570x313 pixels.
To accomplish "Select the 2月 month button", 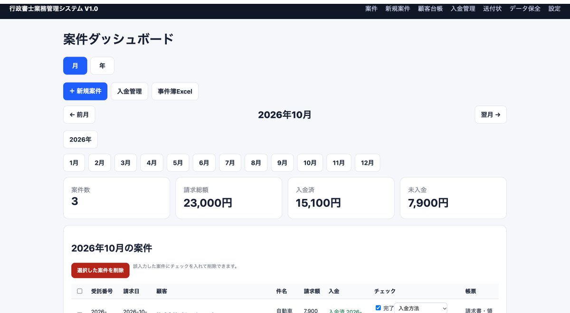I will 100,162.
